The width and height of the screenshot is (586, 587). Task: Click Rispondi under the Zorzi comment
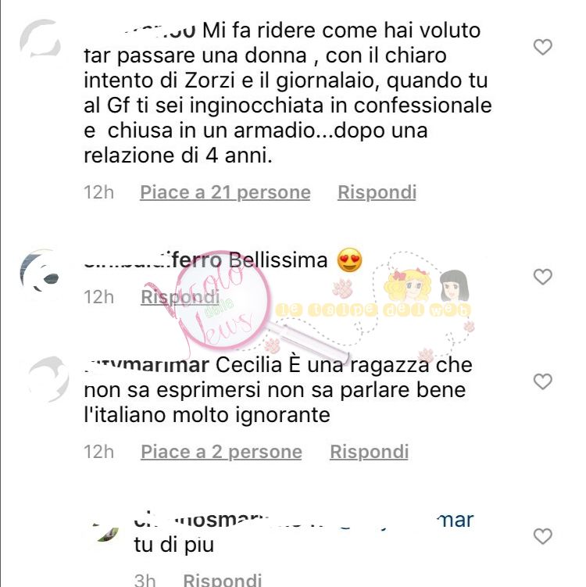click(377, 192)
